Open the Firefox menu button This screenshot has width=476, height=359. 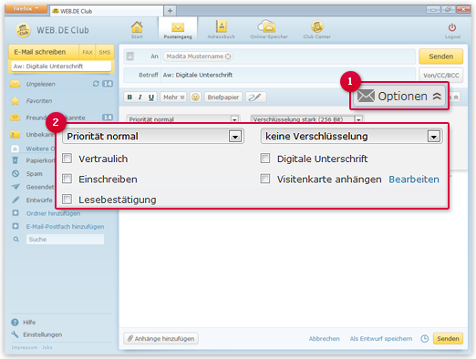(26, 8)
